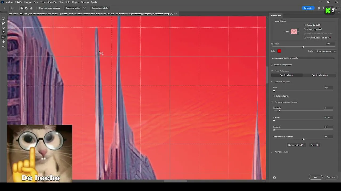Image resolution: width=341 pixels, height=191 pixels.
Task: Click the Contraste slider handle
Action: [x=274, y=130]
